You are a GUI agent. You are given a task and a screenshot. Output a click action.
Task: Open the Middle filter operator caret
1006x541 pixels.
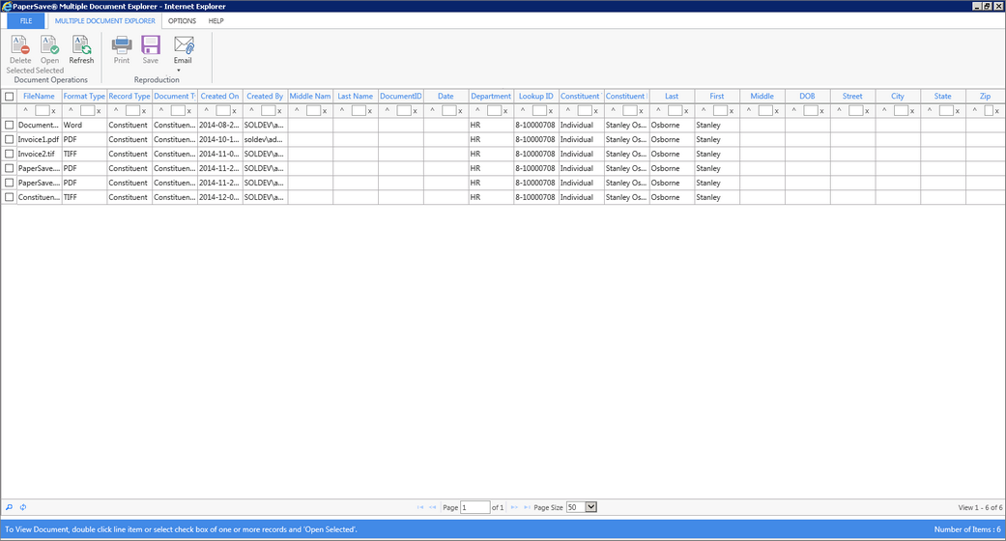click(749, 110)
